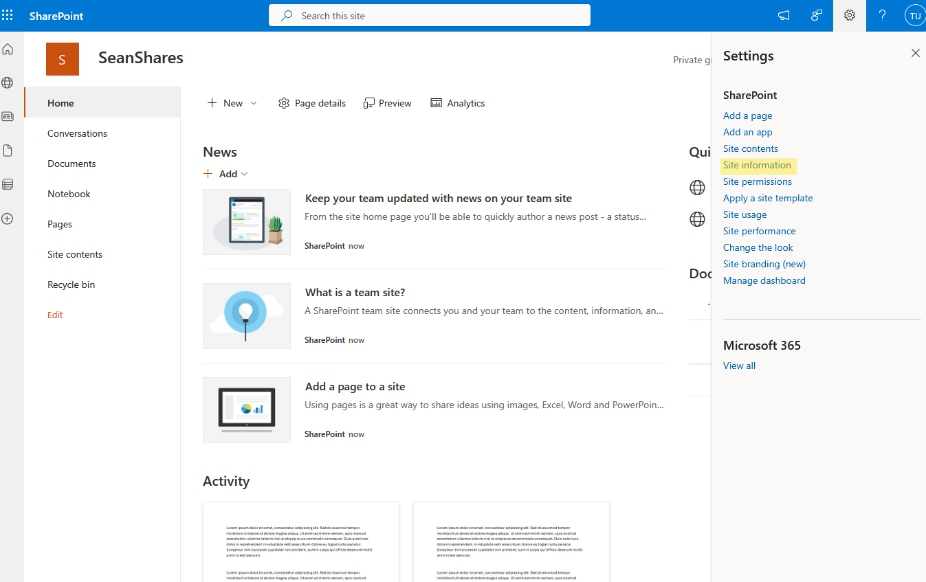Open My Sites globe icon in left rail
The image size is (926, 582).
point(7,82)
